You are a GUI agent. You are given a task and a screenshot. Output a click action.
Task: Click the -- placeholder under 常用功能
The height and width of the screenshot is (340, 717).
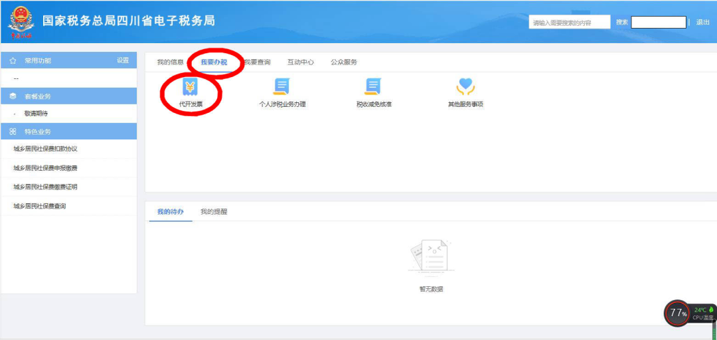pyautogui.click(x=16, y=79)
